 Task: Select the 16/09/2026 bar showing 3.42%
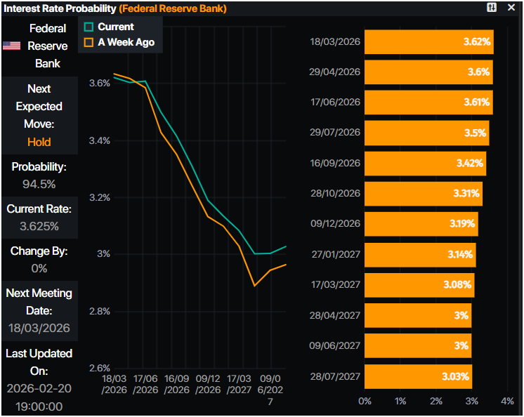[x=425, y=163]
